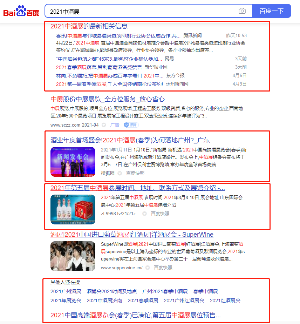Image resolution: width=300 pixels, height=324 pixels.
Task: Click the 广告 label
Action: (x=115, y=125)
